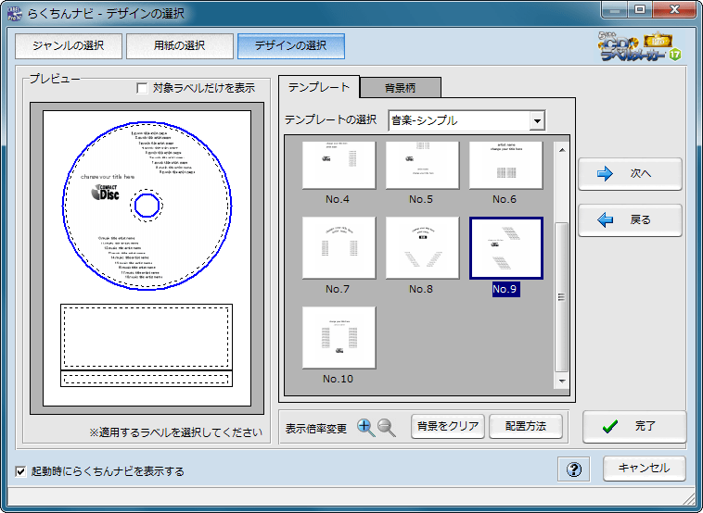Viewport: 703px width, 513px height.
Task: Click the template list scroll down arrow
Action: 562,381
